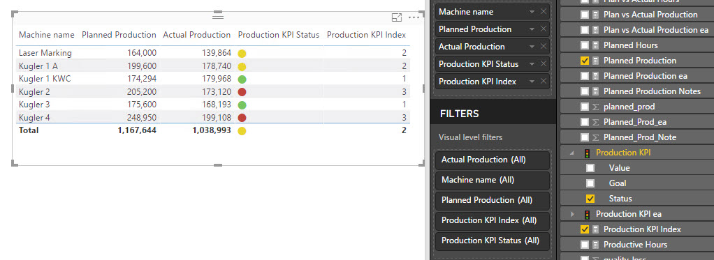
Task: Sort table by Actual Production column header
Action: click(197, 35)
